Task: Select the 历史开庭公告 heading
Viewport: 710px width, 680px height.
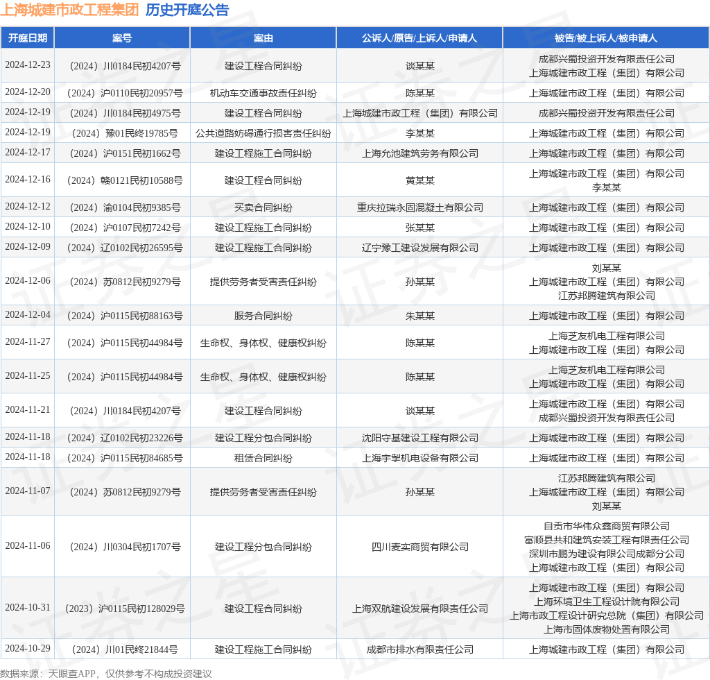Action: tap(187, 10)
